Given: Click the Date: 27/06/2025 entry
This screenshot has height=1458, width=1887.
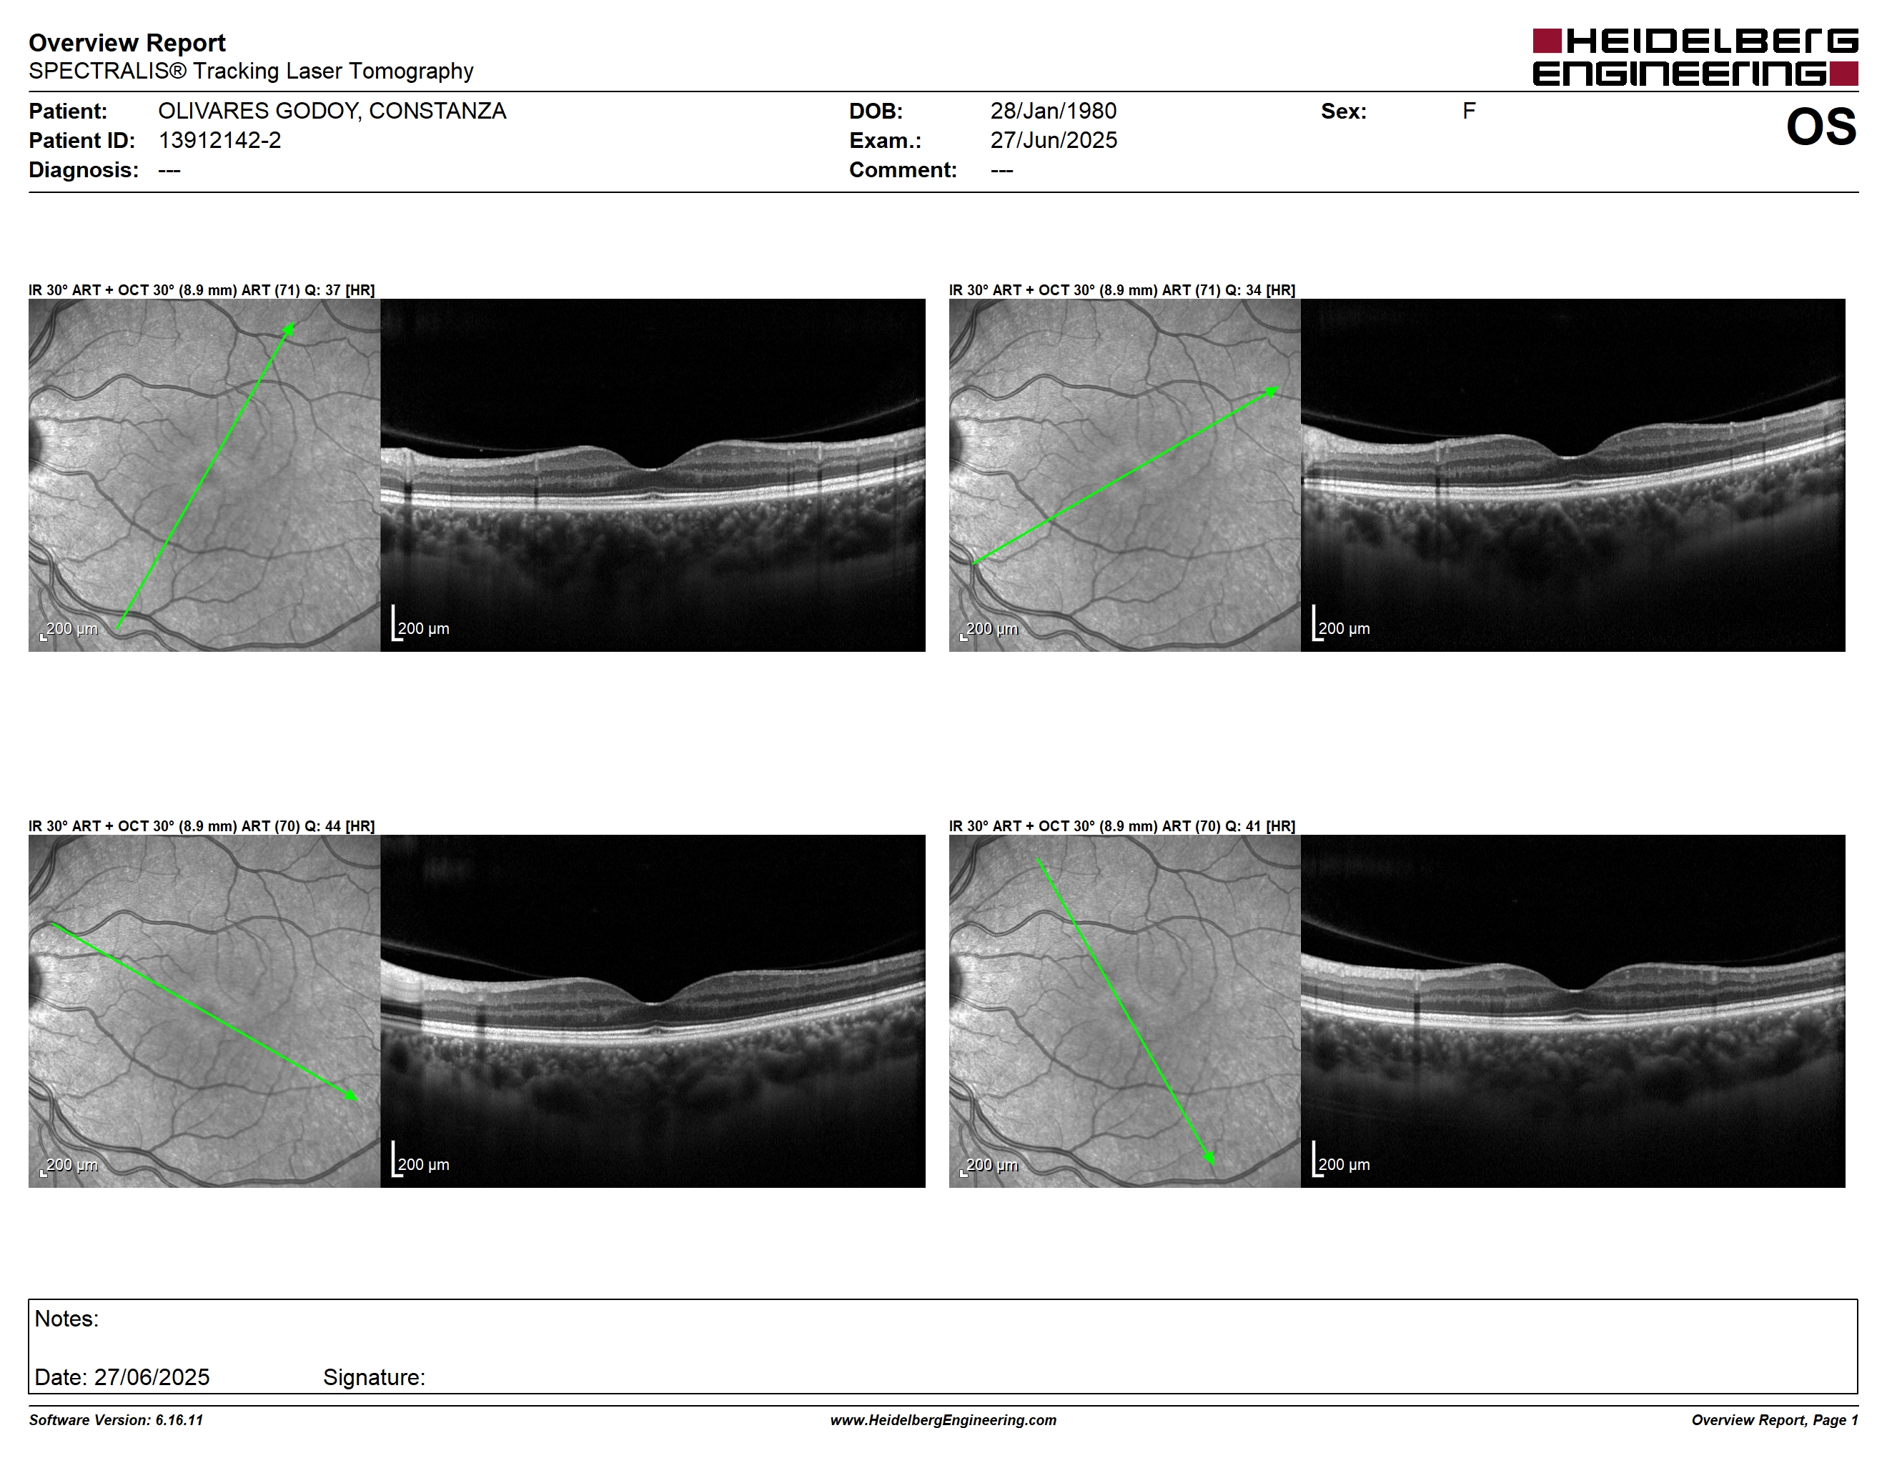Looking at the screenshot, I should (x=122, y=1377).
